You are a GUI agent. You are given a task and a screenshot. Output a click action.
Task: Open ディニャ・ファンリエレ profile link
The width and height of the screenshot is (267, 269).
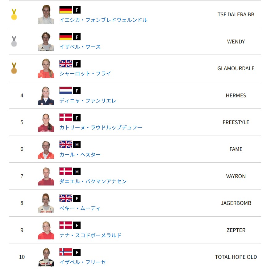click(x=88, y=101)
